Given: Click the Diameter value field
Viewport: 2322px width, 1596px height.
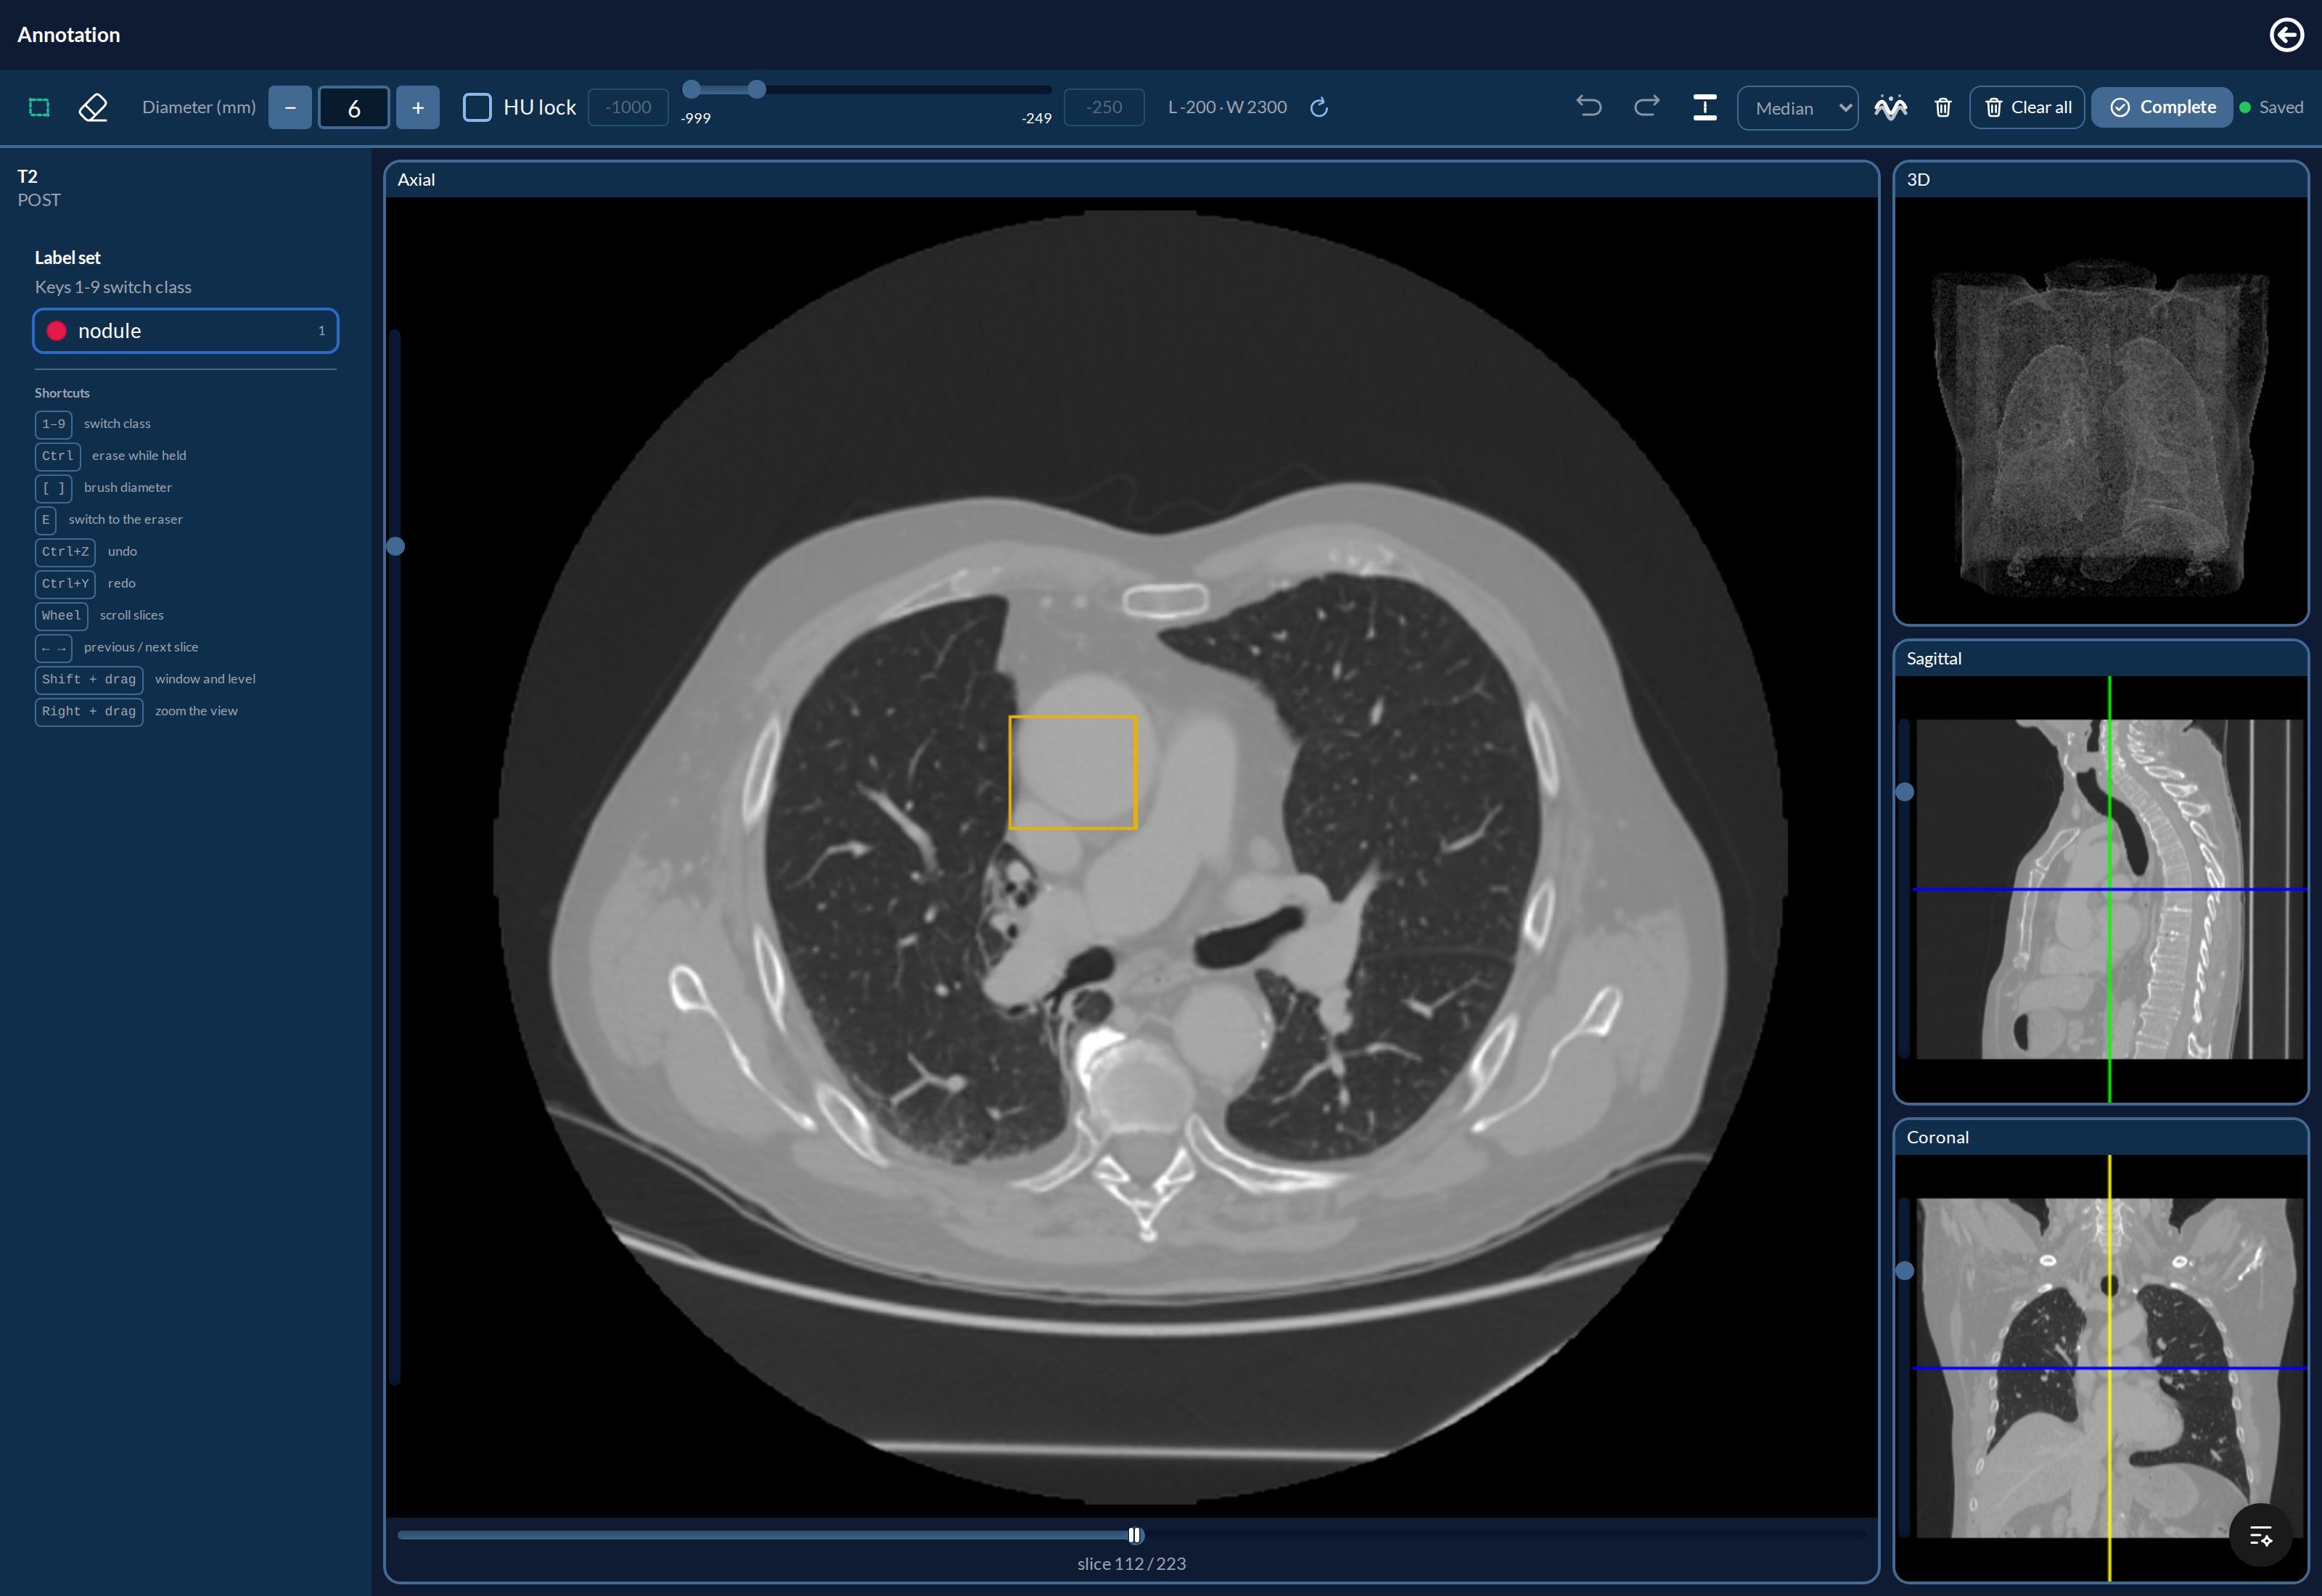Looking at the screenshot, I should tap(354, 107).
